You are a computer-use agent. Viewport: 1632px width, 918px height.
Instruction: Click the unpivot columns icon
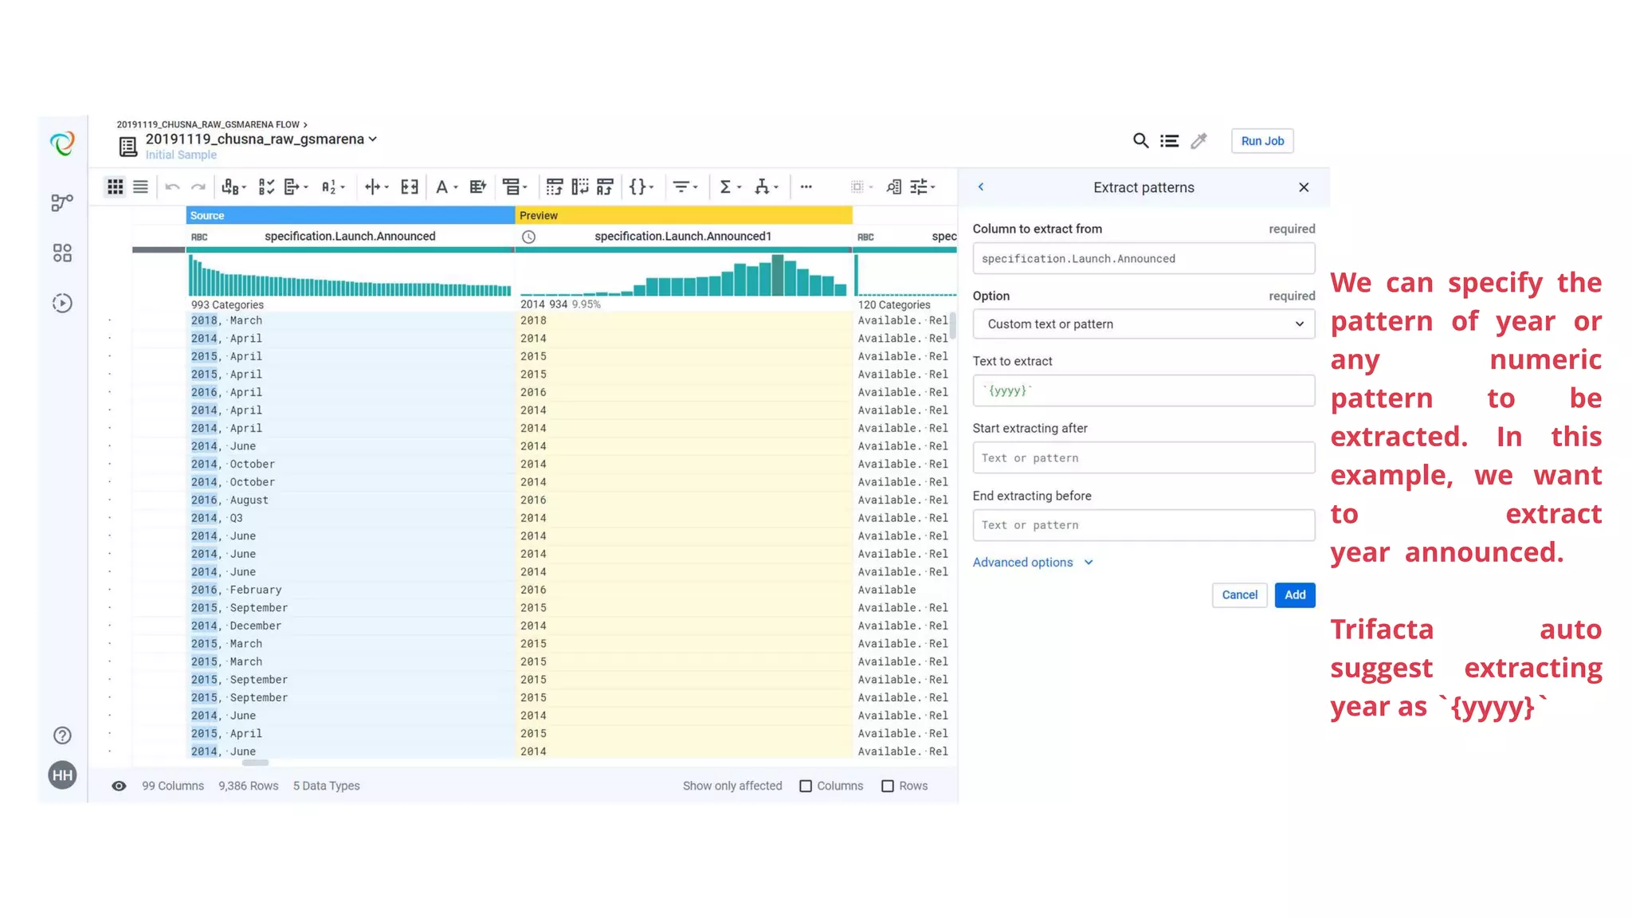point(580,186)
